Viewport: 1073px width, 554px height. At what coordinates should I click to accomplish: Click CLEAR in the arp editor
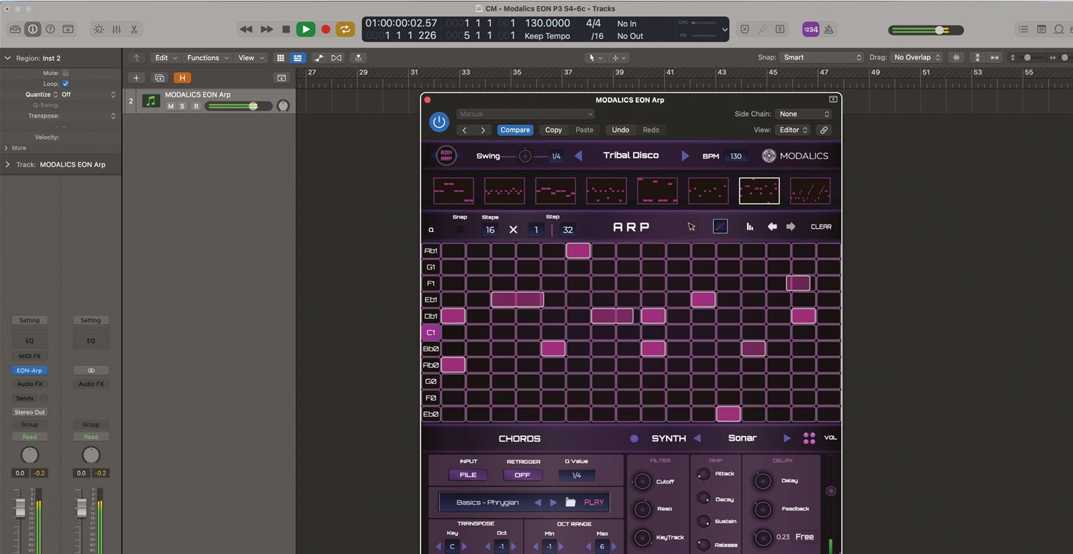tap(821, 227)
